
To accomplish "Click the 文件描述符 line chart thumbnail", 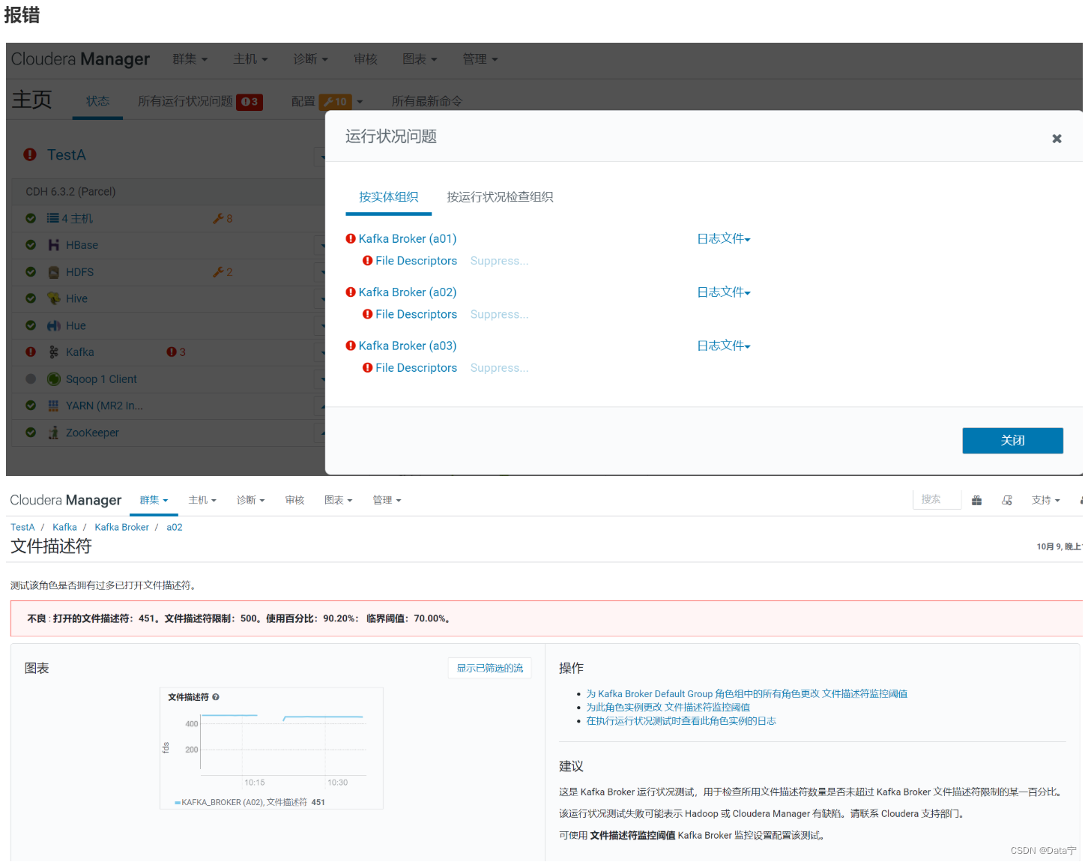I will (x=271, y=748).
